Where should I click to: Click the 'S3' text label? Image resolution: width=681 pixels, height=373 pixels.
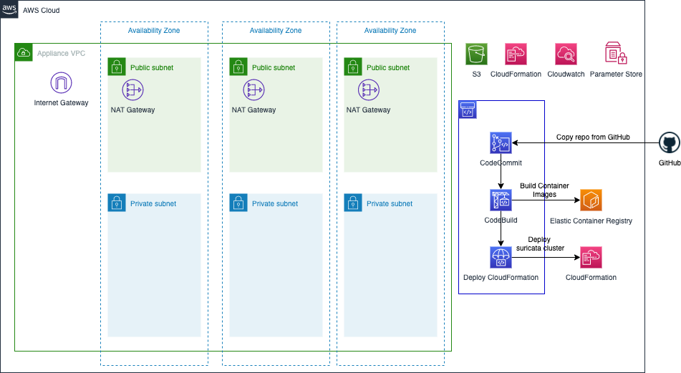476,74
